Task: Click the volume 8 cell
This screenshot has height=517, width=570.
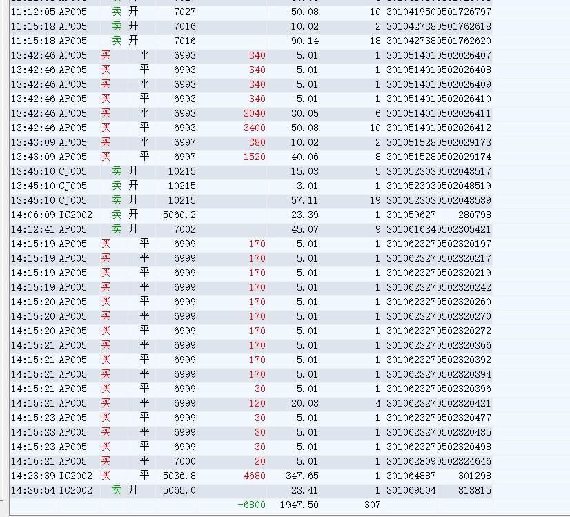Action: click(x=377, y=157)
